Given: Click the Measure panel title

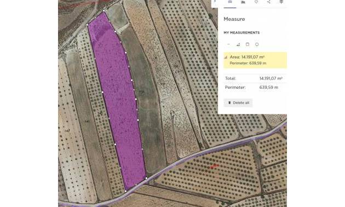Looking at the screenshot, I should tap(234, 19).
